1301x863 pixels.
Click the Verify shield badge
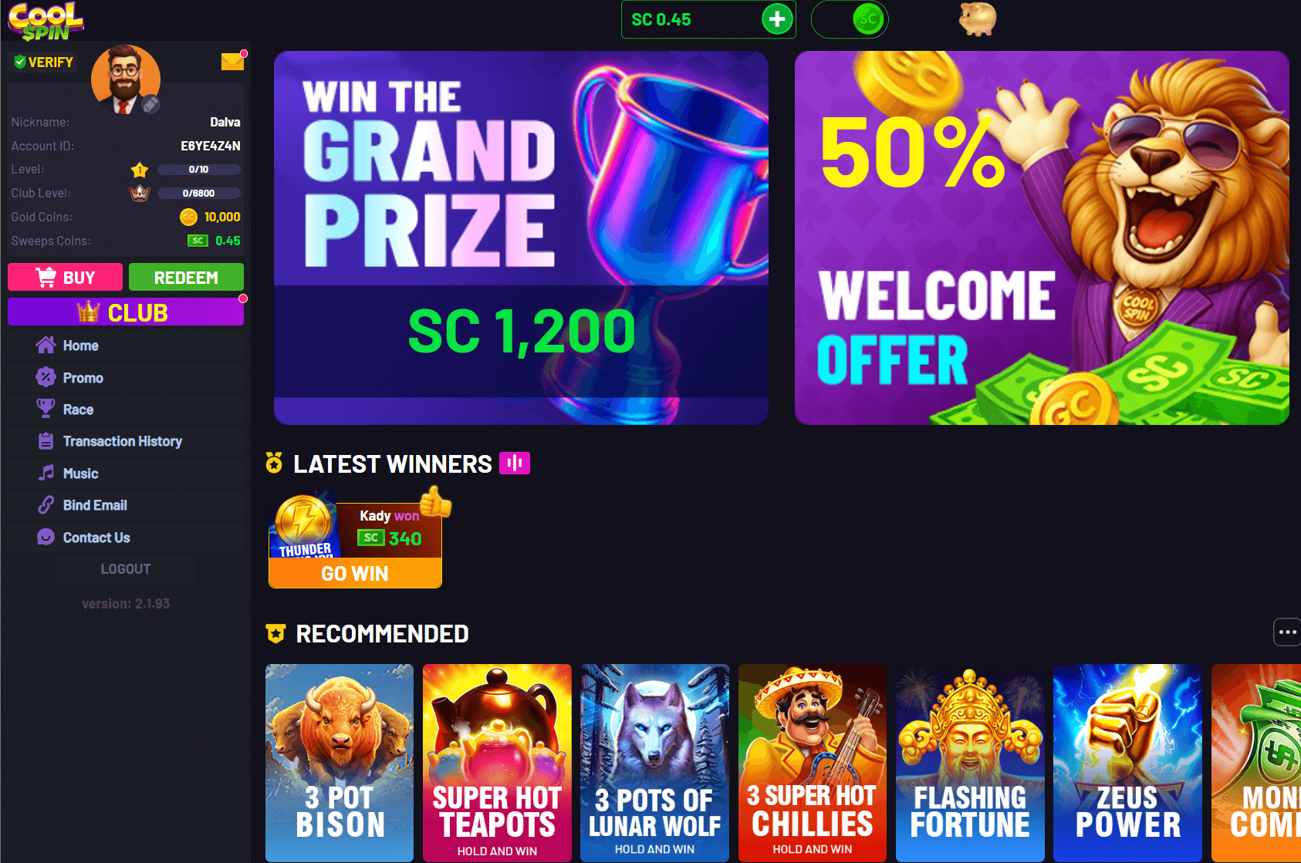(44, 62)
